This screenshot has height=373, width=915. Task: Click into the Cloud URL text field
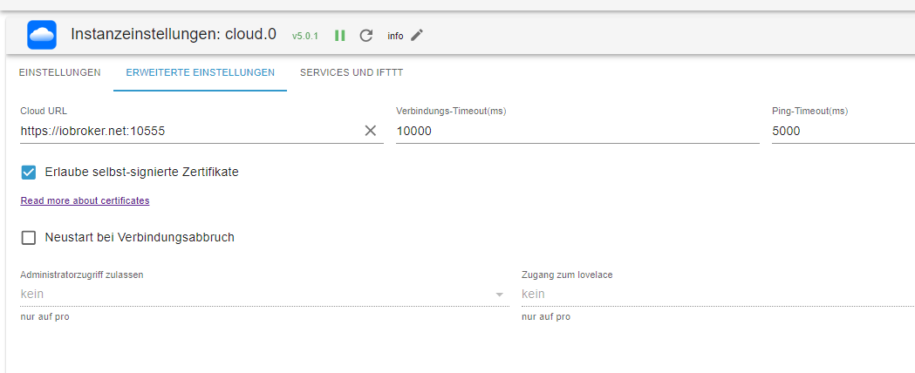point(188,131)
